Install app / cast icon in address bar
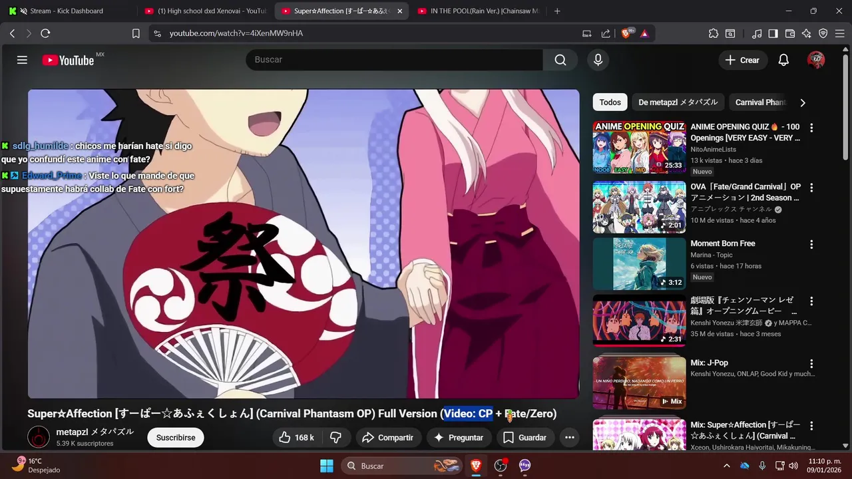The image size is (852, 479). pos(586,33)
